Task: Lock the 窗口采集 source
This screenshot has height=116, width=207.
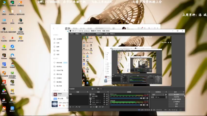Action: pos(107,96)
